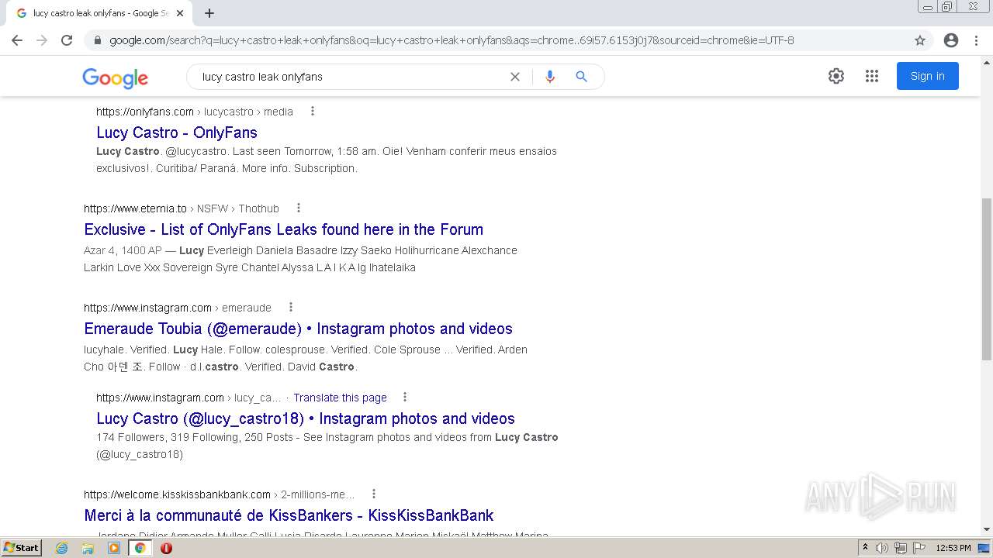The width and height of the screenshot is (993, 558).
Task: Show hidden system tray icons
Action: click(865, 548)
